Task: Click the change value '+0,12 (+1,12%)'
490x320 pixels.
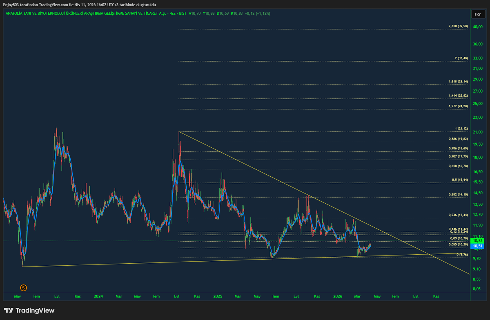Action: point(258,13)
